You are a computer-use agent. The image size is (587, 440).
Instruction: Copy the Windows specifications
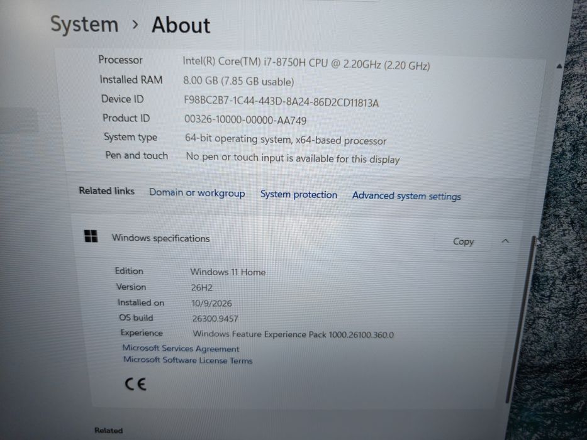pyautogui.click(x=463, y=242)
